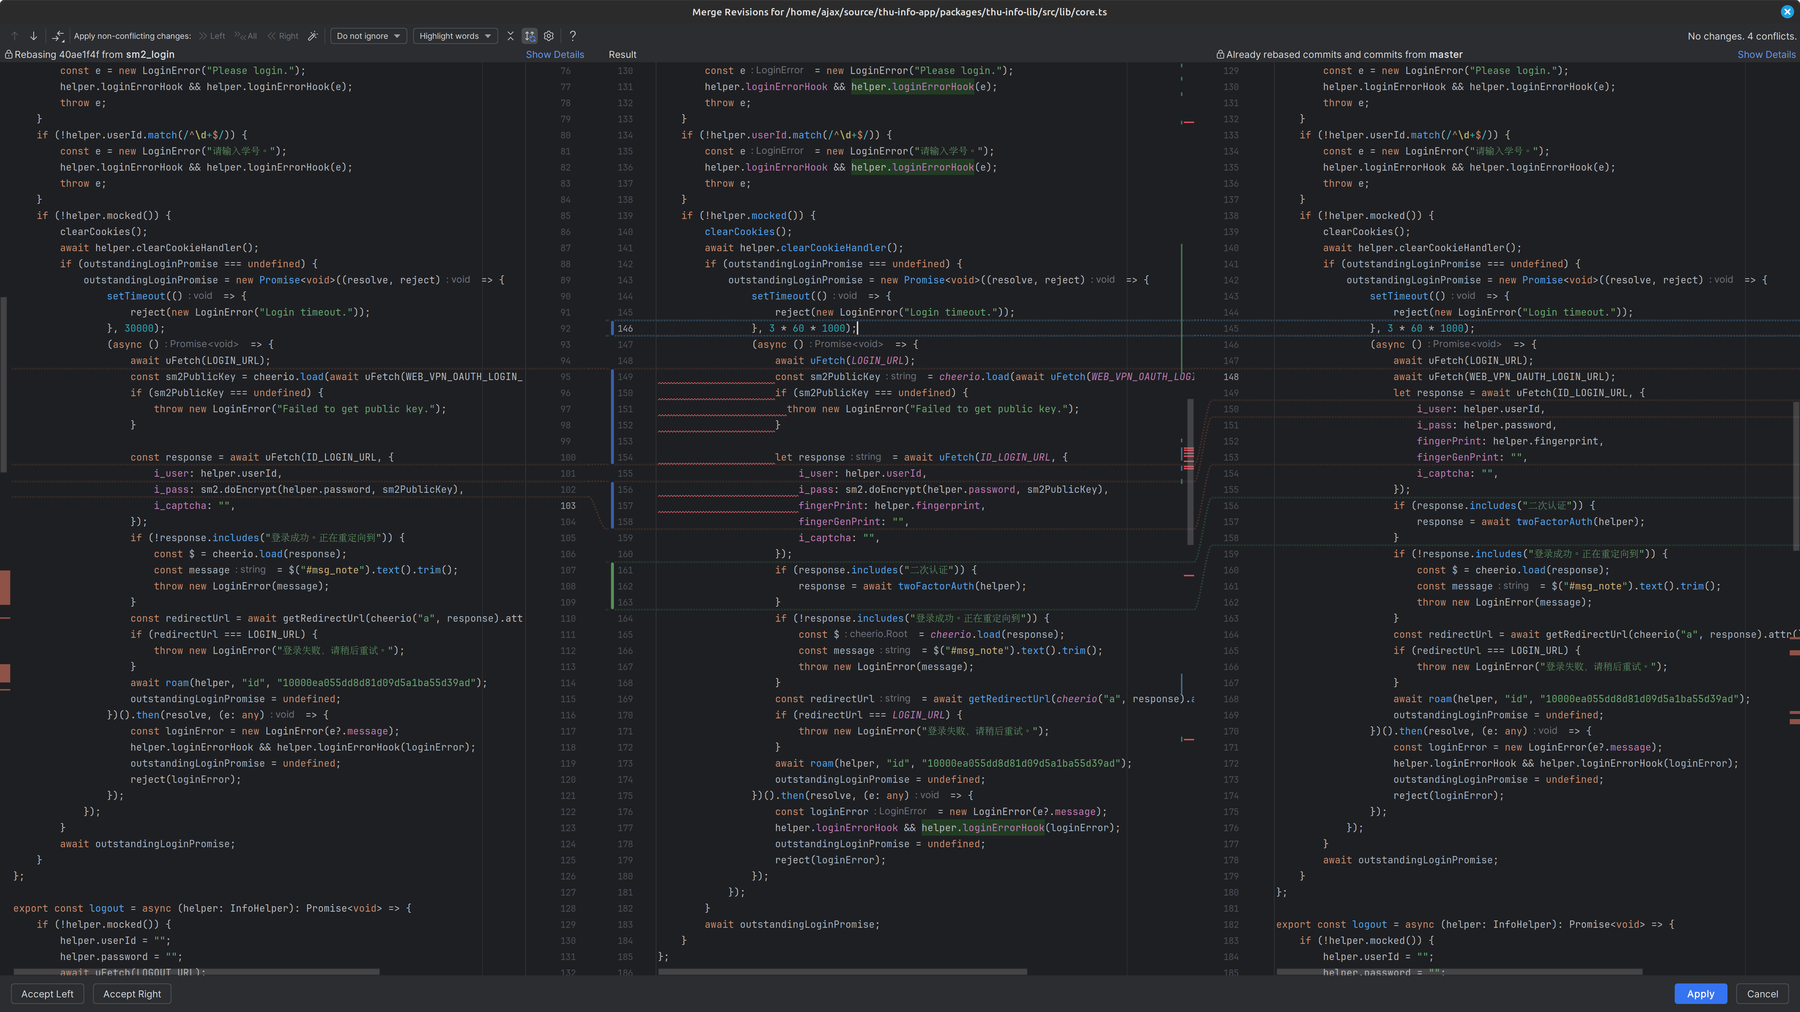Apply the merge result
Viewport: 1800px width, 1012px height.
1701,994
